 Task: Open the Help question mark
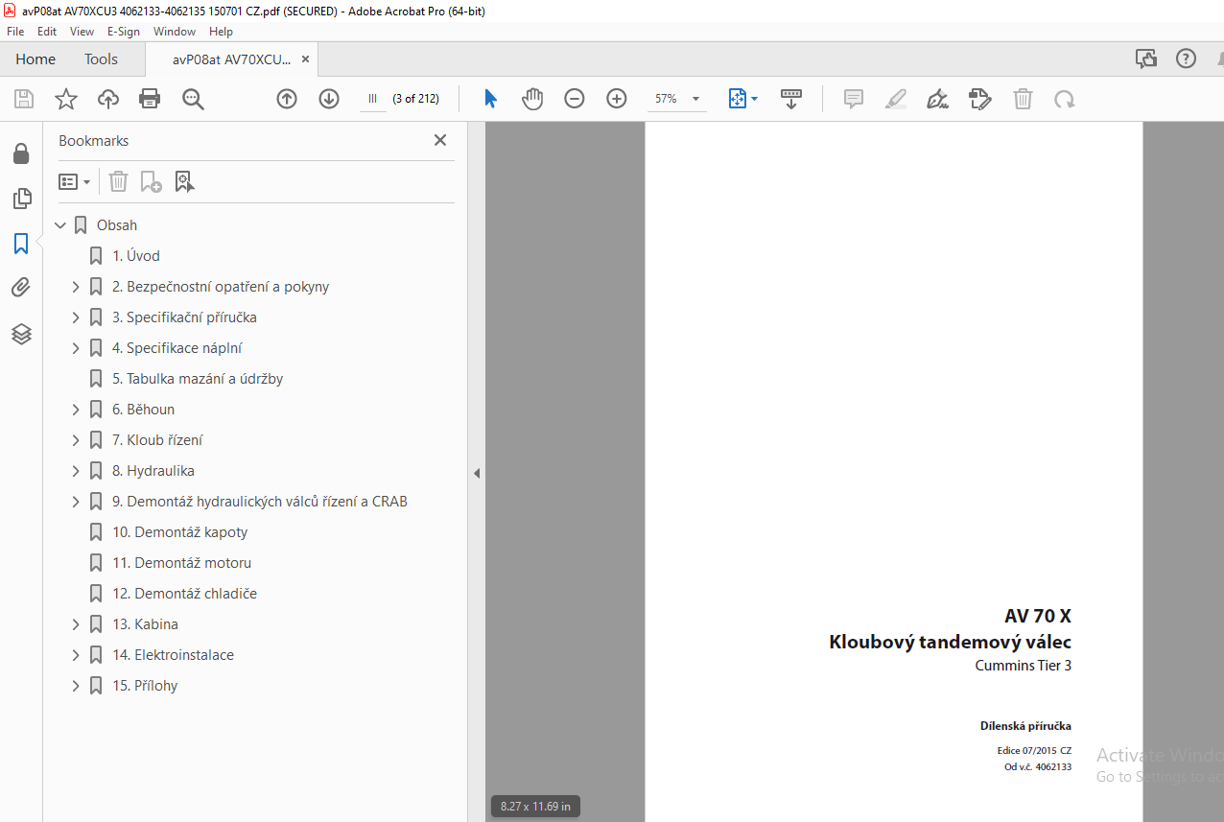coord(1187,59)
